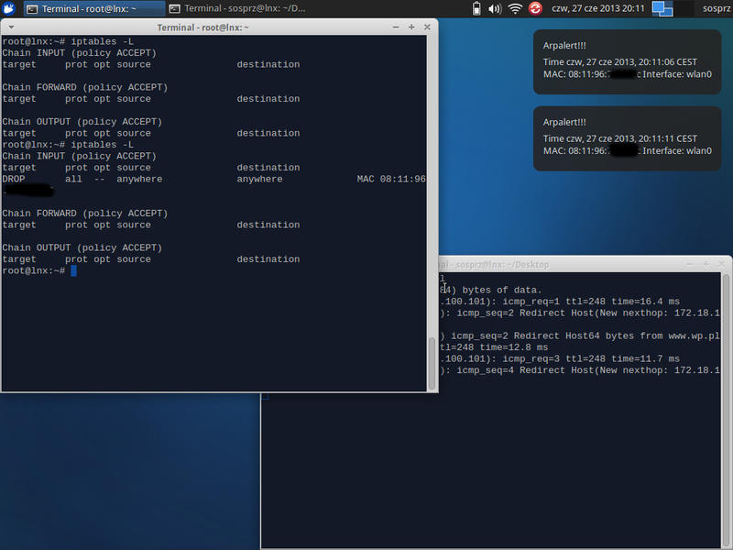This screenshot has height=550, width=733.
Task: Maximize the root@lnx terminal window
Action: click(411, 27)
